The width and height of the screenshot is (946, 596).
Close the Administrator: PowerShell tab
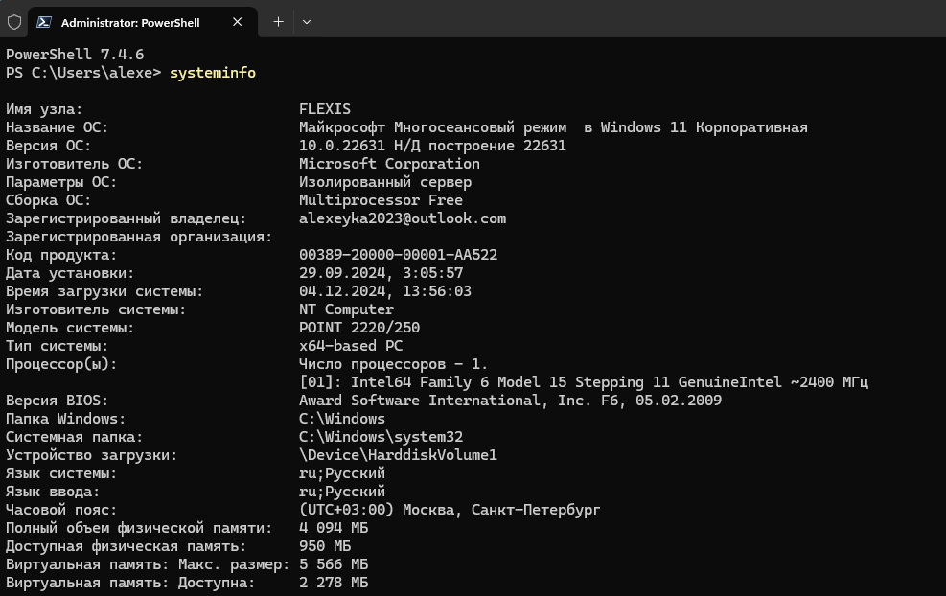point(237,22)
